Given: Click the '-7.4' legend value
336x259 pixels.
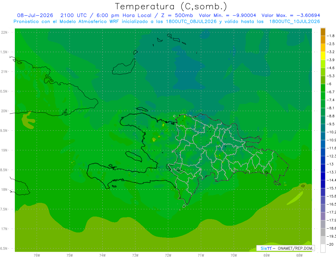Looking at the screenshot, I should [x=331, y=100].
